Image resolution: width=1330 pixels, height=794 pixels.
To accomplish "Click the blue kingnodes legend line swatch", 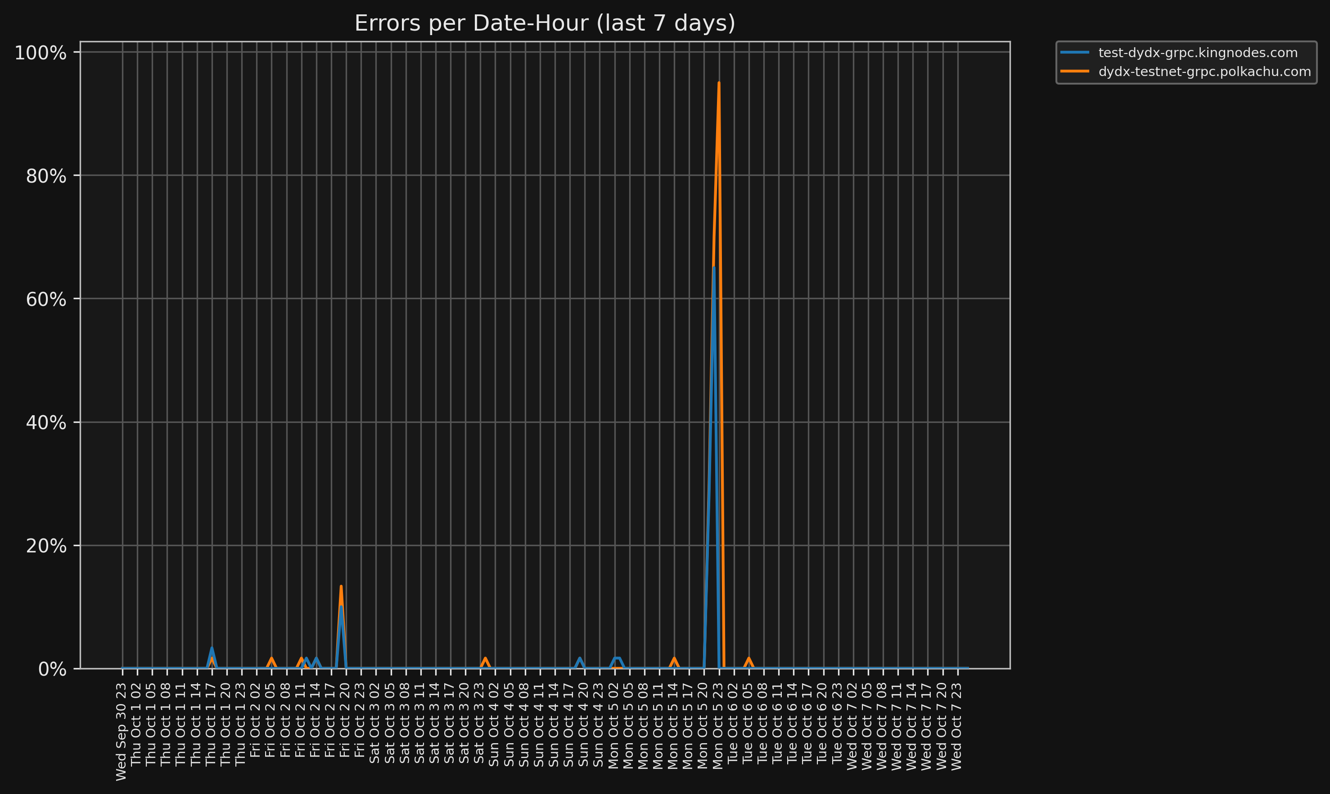I will coord(1075,53).
